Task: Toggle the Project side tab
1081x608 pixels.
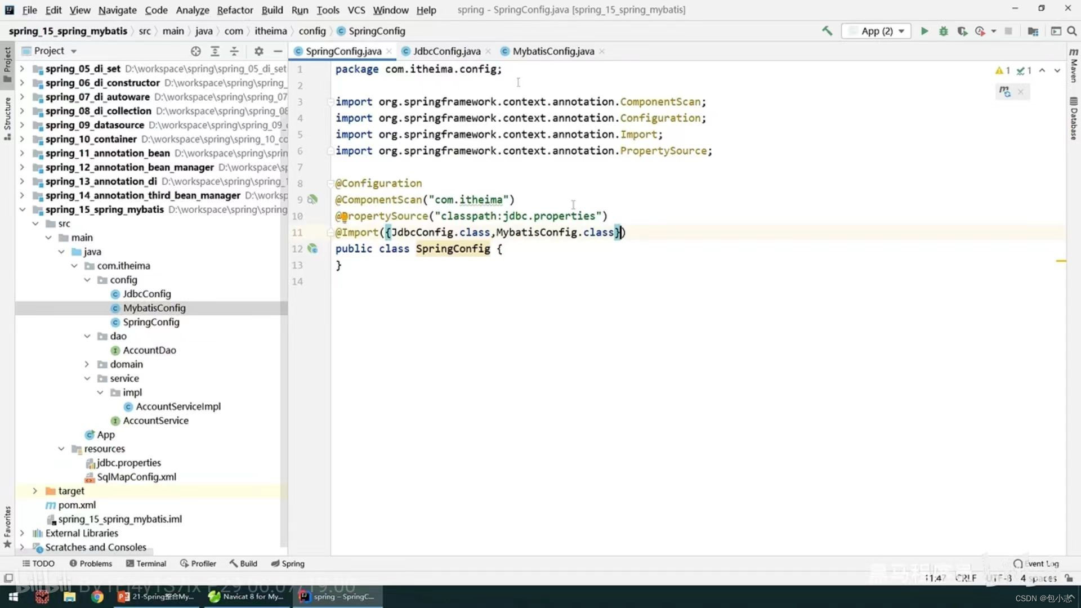Action: [7, 64]
